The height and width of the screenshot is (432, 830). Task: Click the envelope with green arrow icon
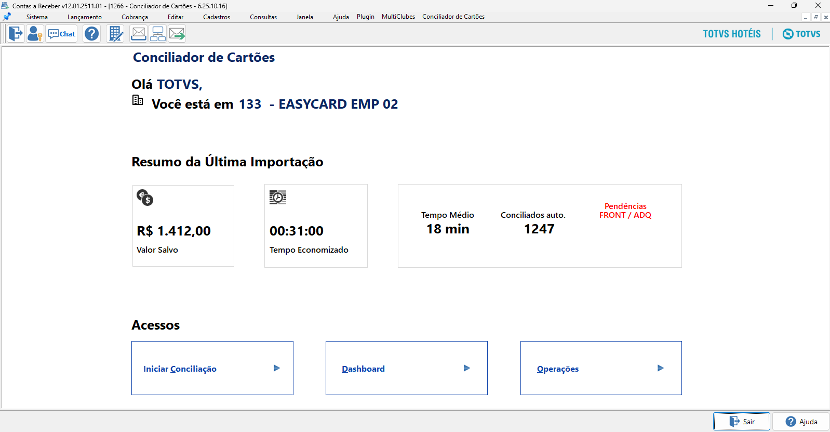(177, 34)
